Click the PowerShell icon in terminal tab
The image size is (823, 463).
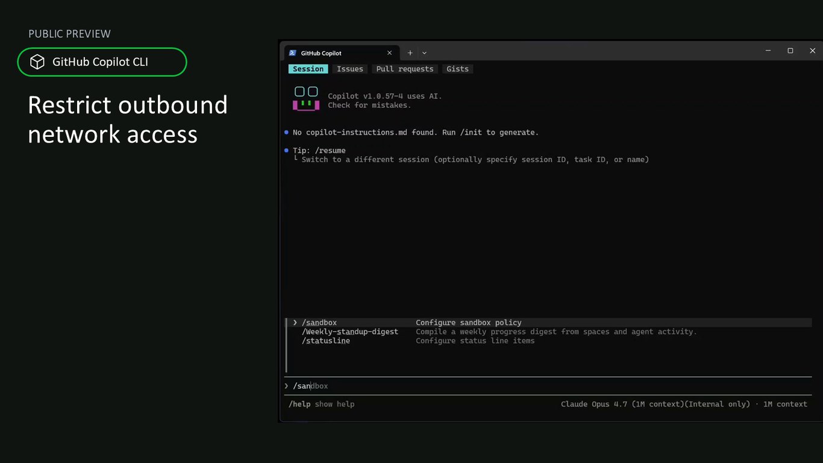click(x=292, y=53)
